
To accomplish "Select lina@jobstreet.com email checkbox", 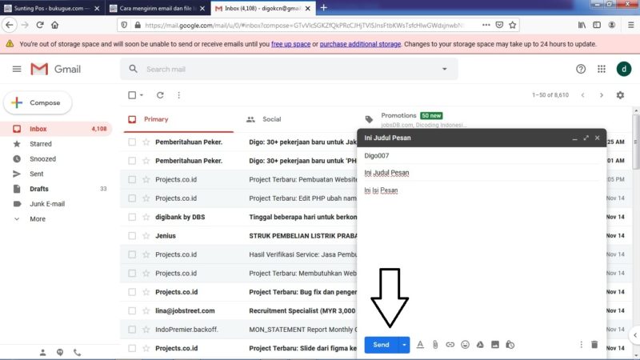I will [132, 311].
